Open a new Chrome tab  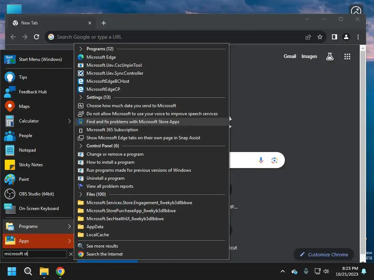[x=103, y=23]
